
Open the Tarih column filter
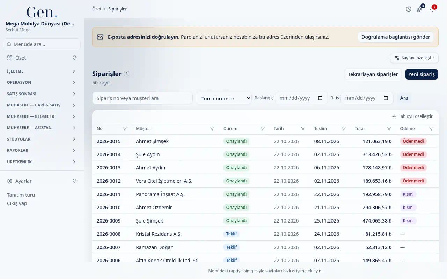click(303, 129)
